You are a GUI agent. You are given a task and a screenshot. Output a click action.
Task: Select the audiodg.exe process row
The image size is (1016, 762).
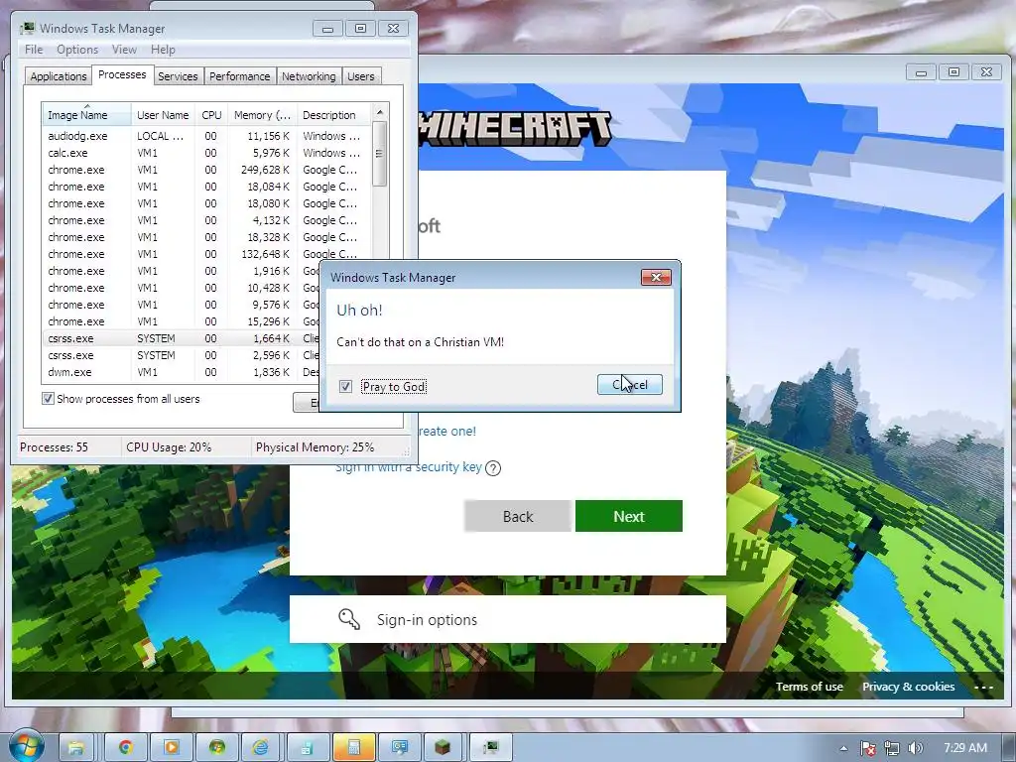tap(207, 136)
